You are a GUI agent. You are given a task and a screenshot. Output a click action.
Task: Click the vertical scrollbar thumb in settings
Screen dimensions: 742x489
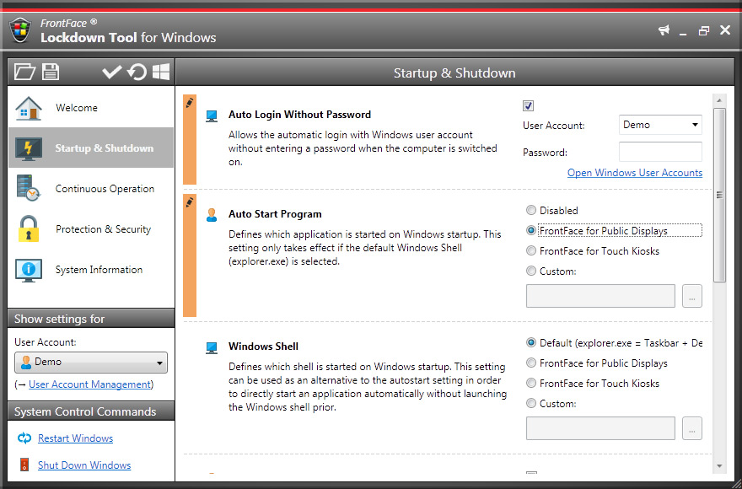click(x=719, y=196)
